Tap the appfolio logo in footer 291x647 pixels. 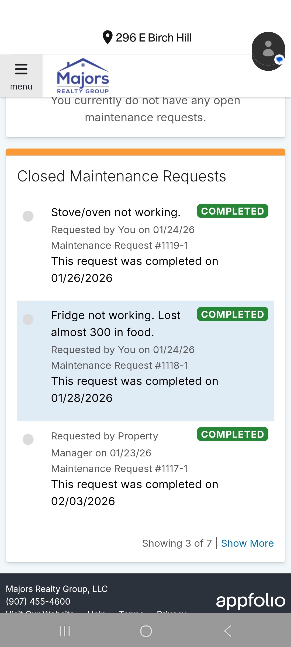(251, 601)
